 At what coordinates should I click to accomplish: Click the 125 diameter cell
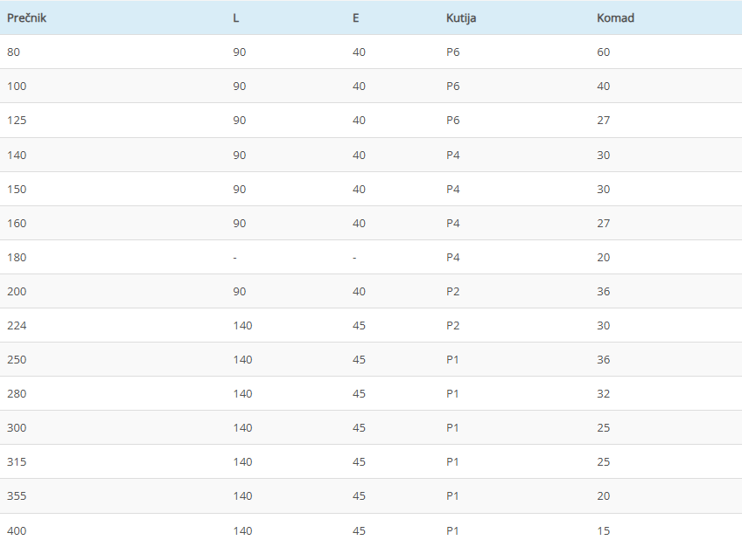17,120
